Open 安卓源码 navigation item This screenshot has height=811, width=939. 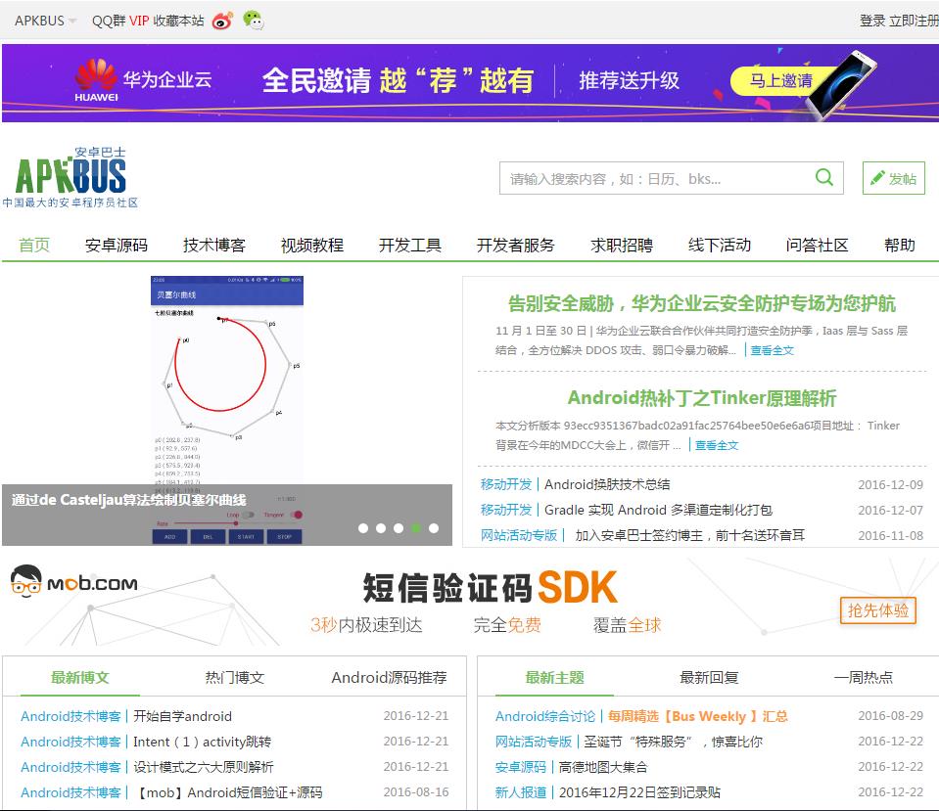point(117,245)
